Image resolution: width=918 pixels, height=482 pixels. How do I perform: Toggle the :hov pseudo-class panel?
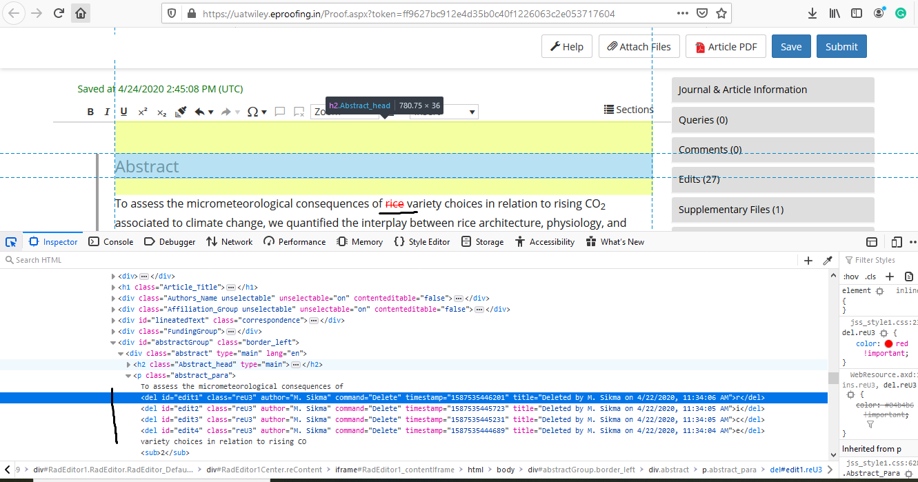point(851,277)
